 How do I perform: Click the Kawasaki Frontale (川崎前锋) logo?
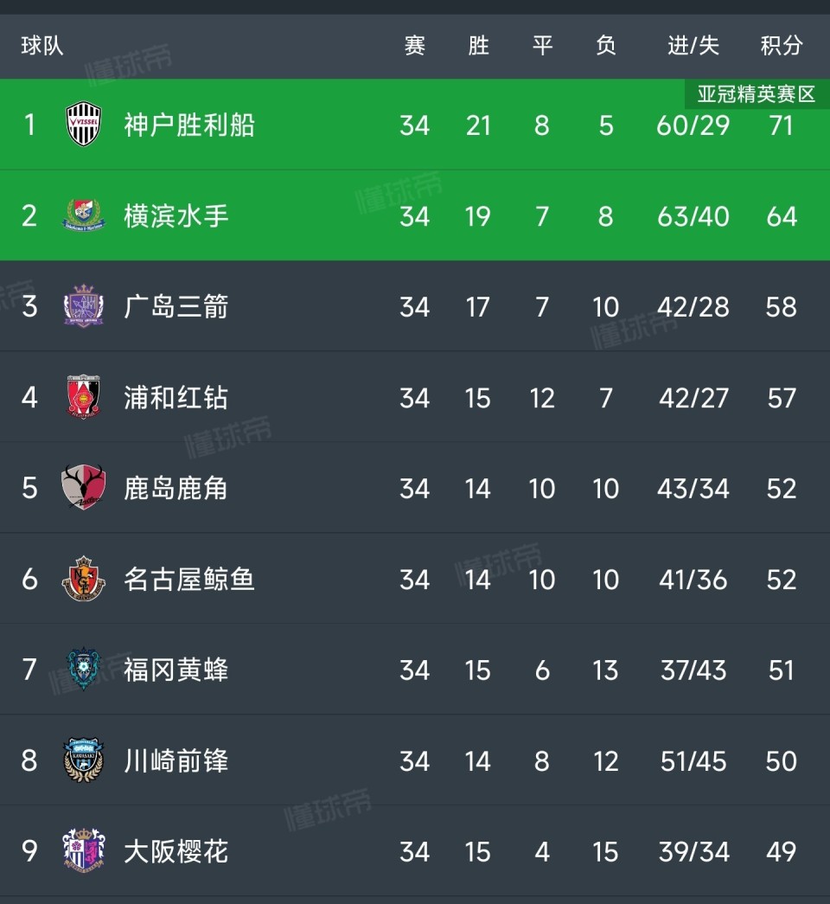pos(84,761)
